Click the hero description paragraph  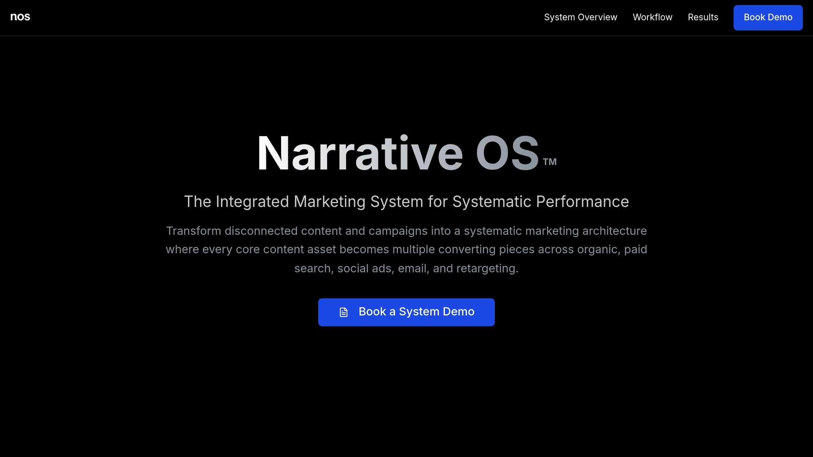pyautogui.click(x=406, y=249)
